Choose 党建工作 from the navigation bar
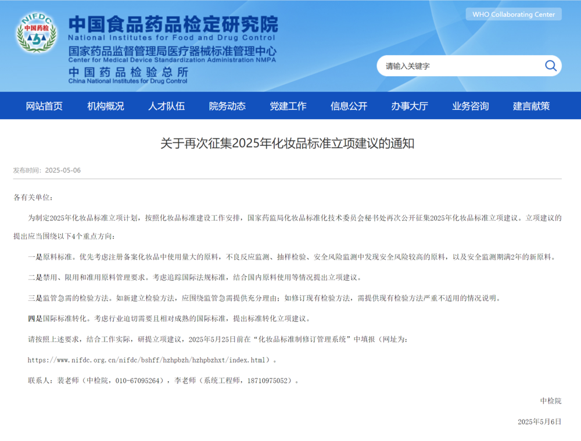Viewport: 581px width, 441px height. coord(288,106)
